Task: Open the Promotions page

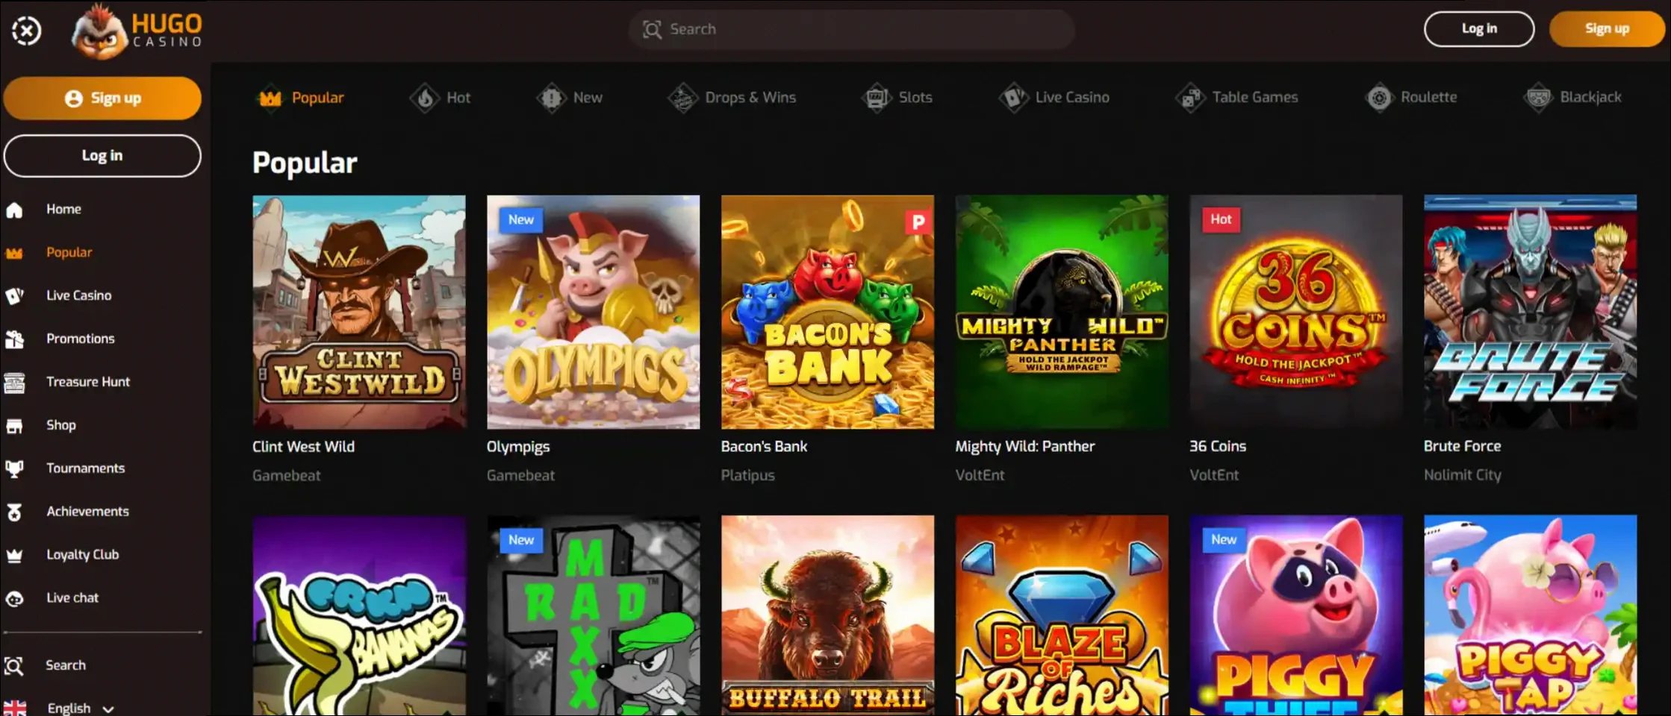Action: pyautogui.click(x=80, y=338)
